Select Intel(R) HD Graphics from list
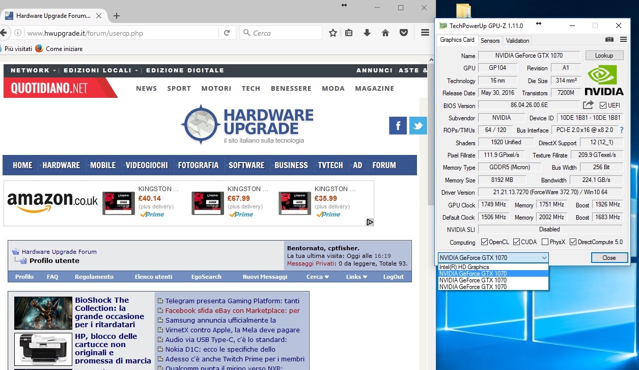 (493, 267)
